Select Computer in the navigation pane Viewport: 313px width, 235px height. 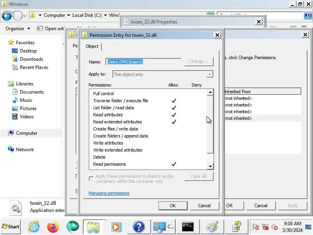tap(26, 133)
